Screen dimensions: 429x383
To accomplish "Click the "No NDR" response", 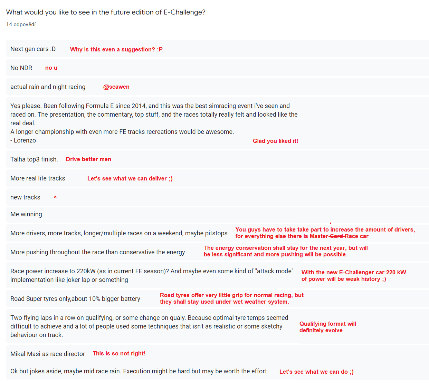I will pos(21,68).
